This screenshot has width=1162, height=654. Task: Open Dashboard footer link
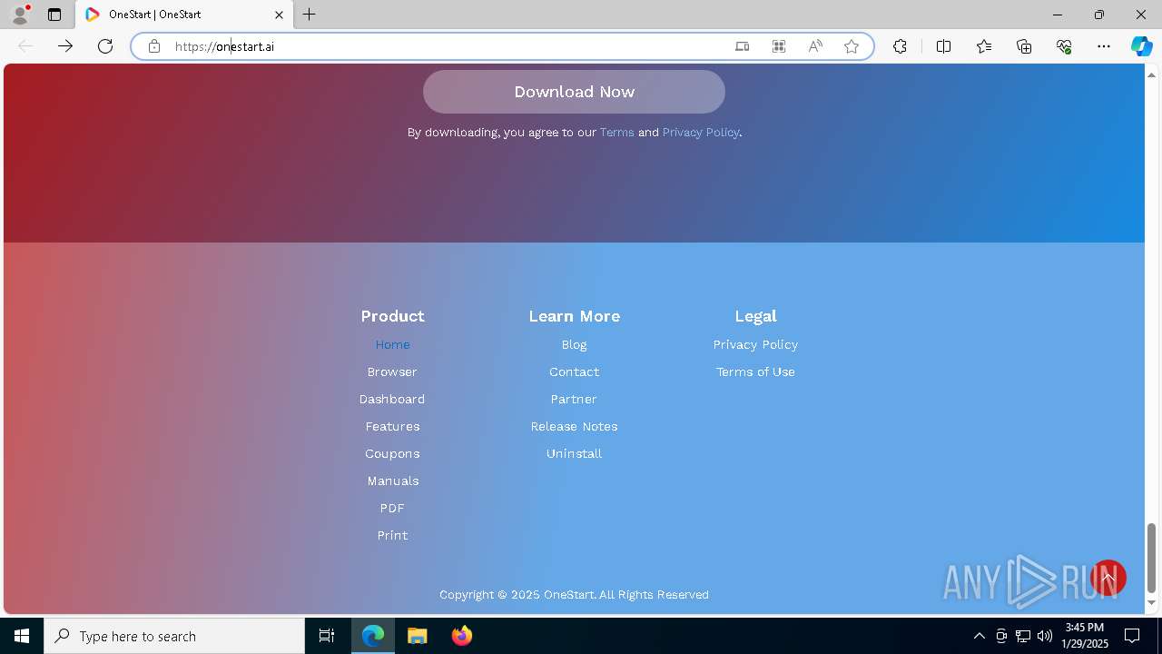coord(392,399)
